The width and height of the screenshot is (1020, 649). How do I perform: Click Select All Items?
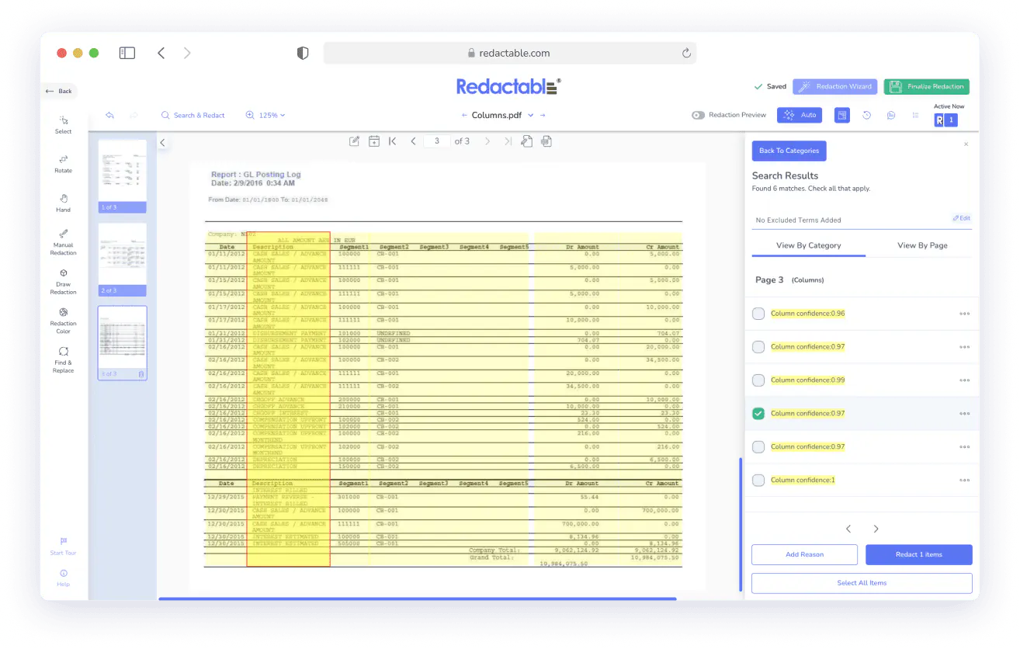(862, 583)
